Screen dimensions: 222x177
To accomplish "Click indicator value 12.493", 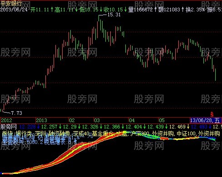I will point(199,127).
